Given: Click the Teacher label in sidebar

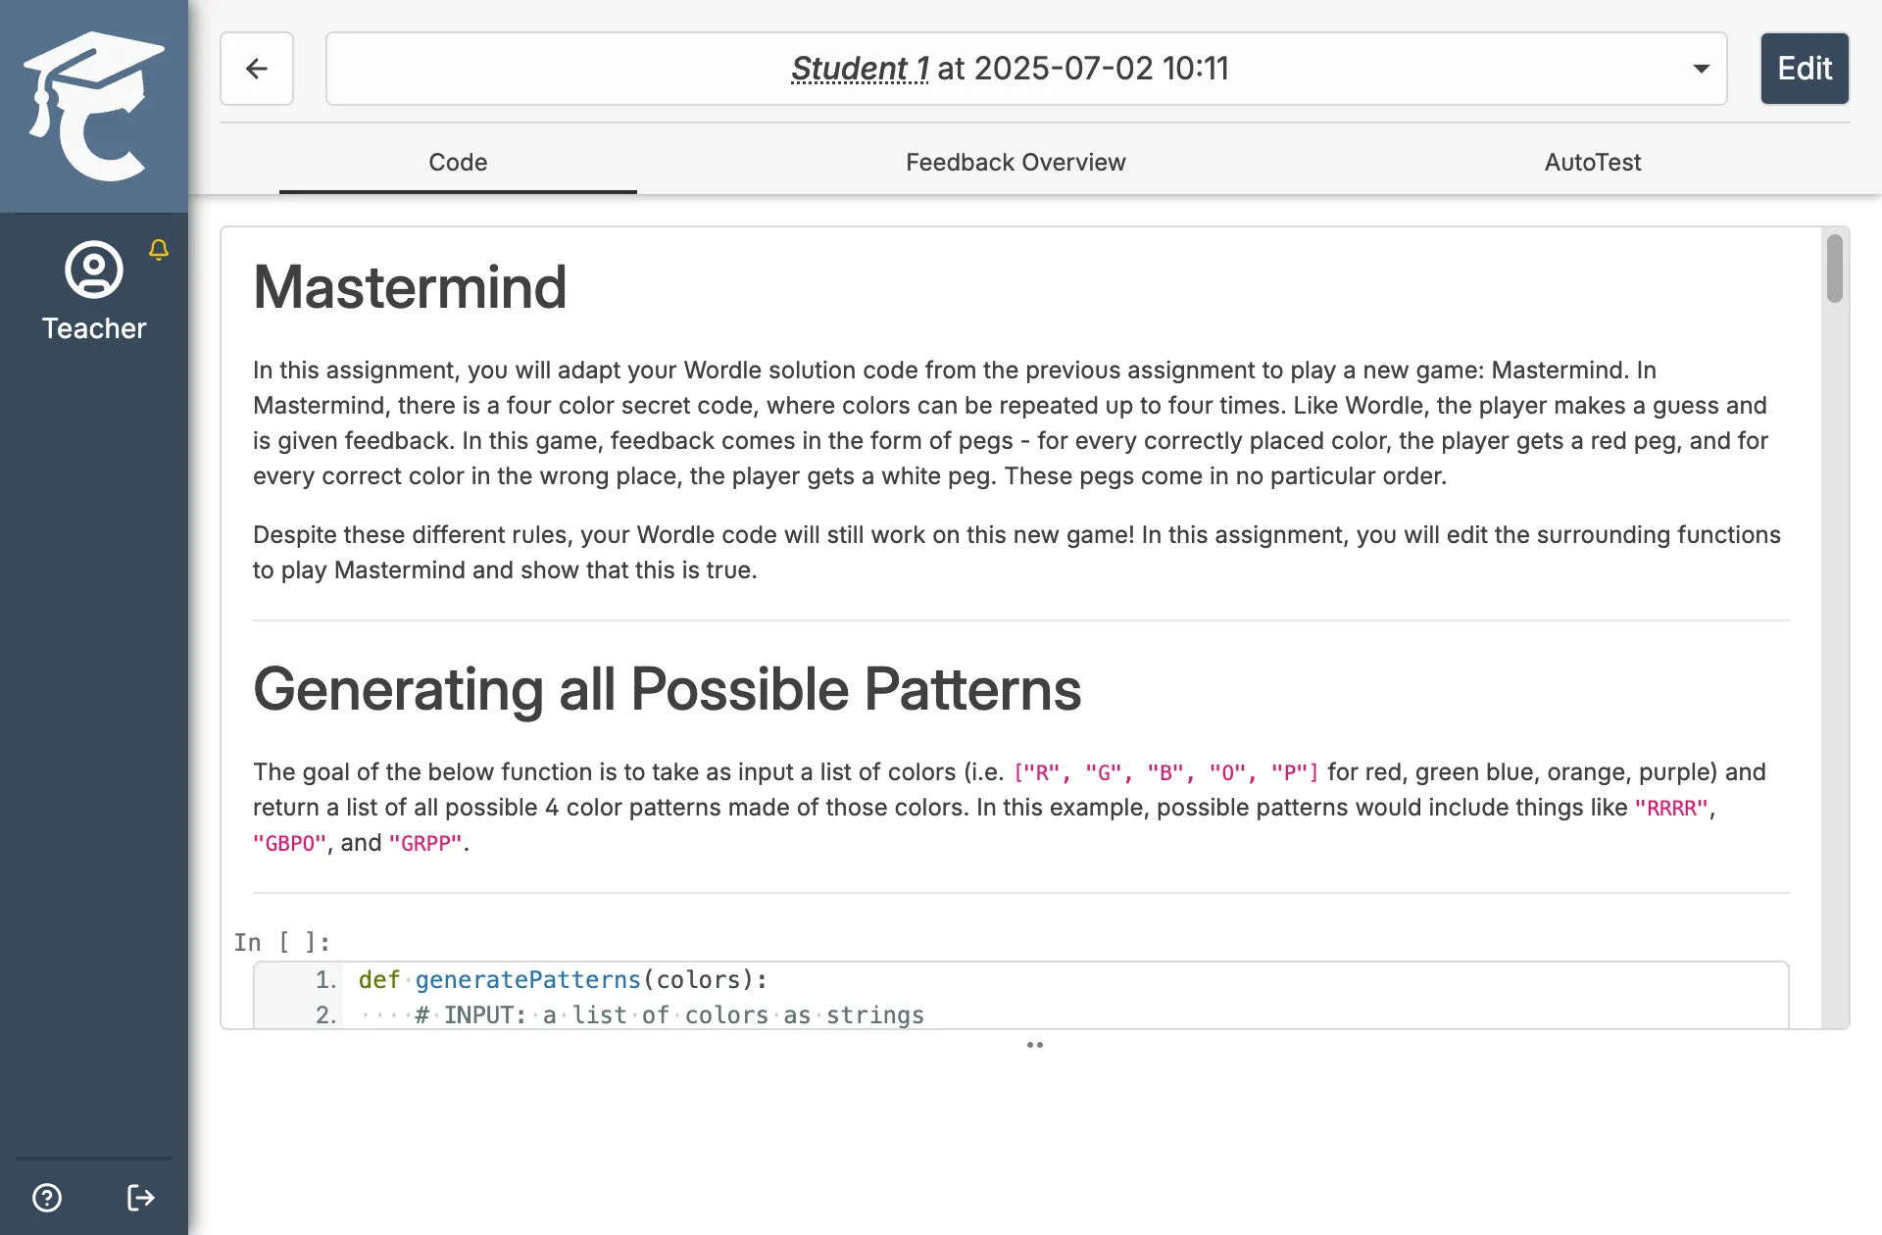Looking at the screenshot, I should [x=94, y=328].
